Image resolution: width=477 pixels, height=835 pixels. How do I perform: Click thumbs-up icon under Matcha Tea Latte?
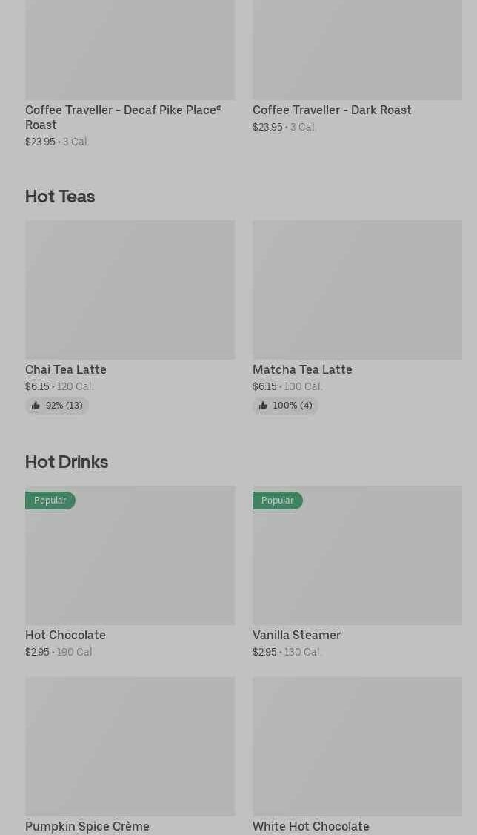pyautogui.click(x=263, y=406)
